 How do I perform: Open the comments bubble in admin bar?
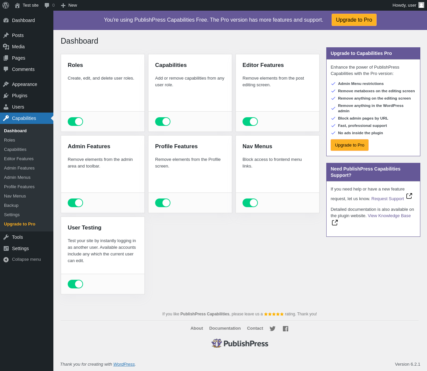(x=49, y=5)
